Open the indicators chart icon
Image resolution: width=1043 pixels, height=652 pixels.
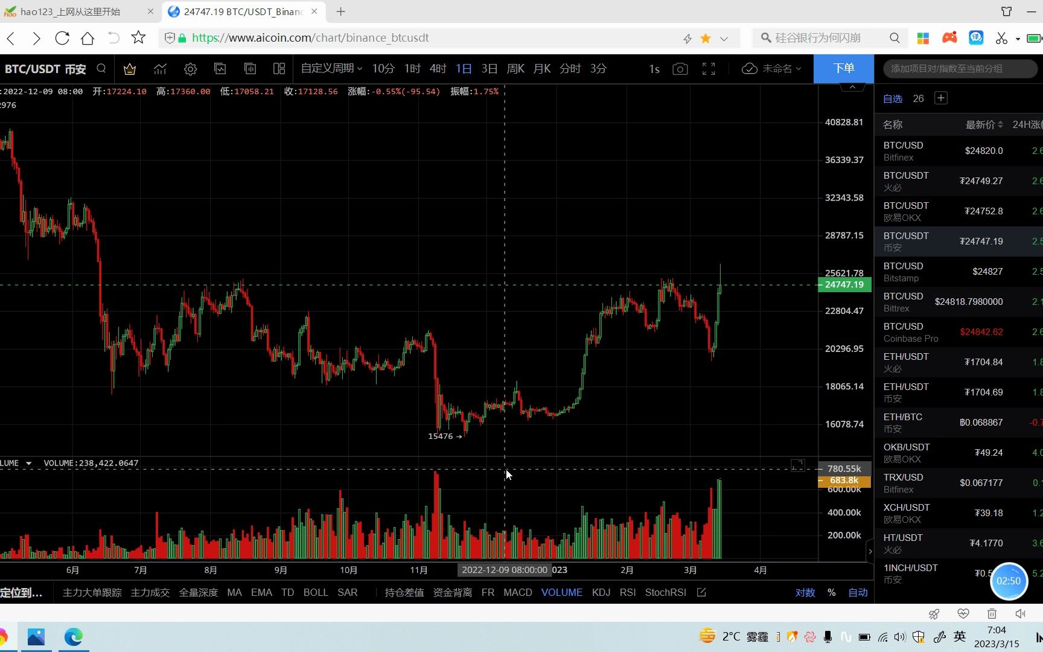coord(160,69)
